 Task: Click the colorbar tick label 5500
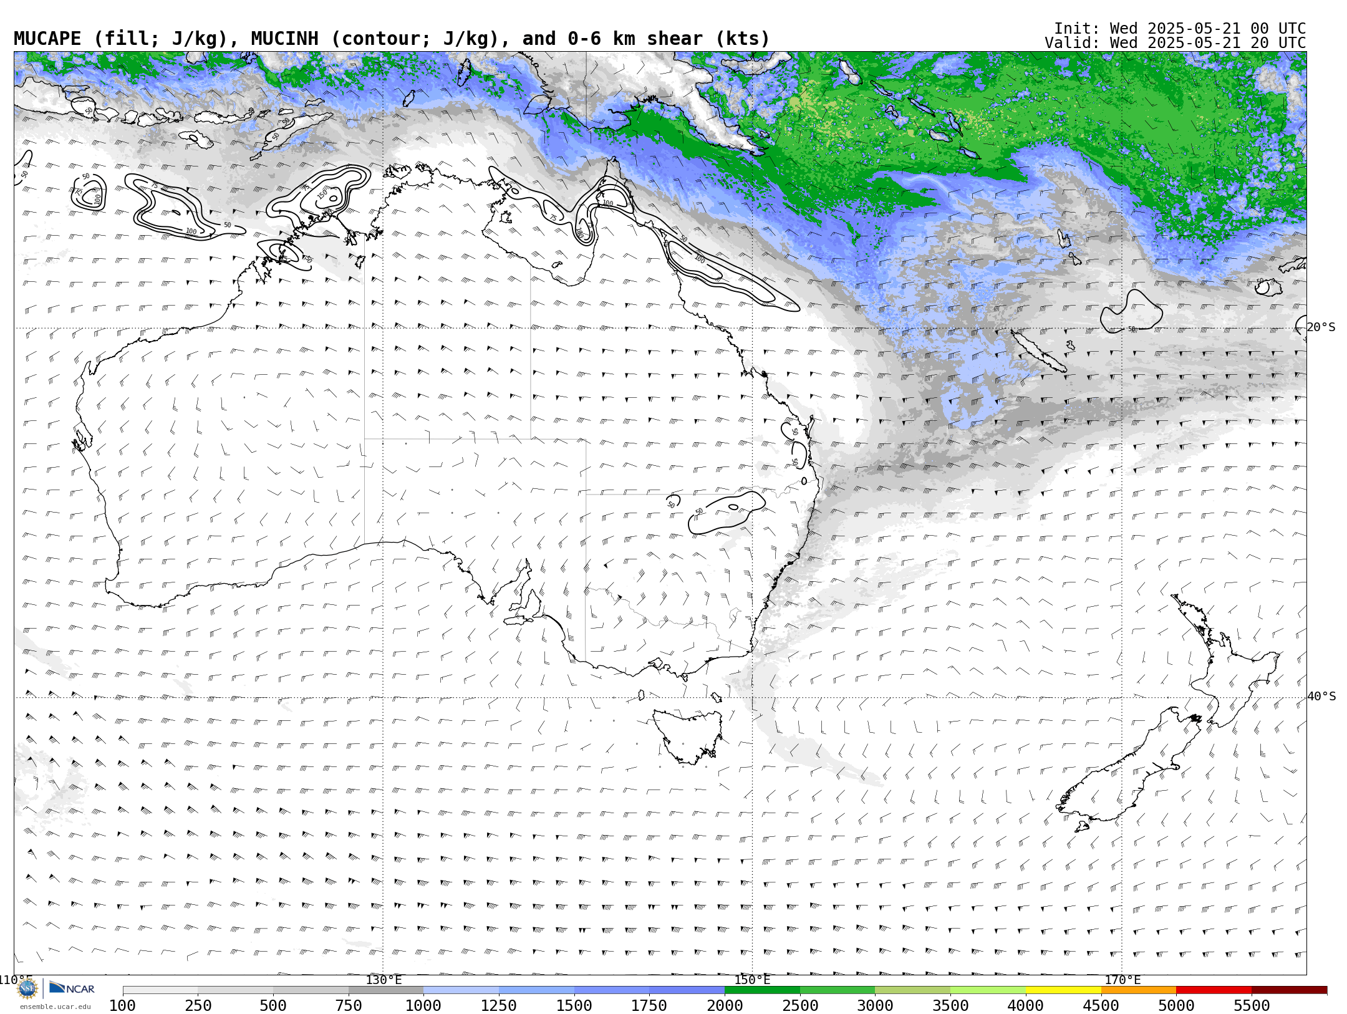1252,1006
